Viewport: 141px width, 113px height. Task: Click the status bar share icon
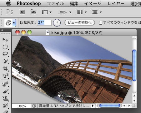coord(34,106)
